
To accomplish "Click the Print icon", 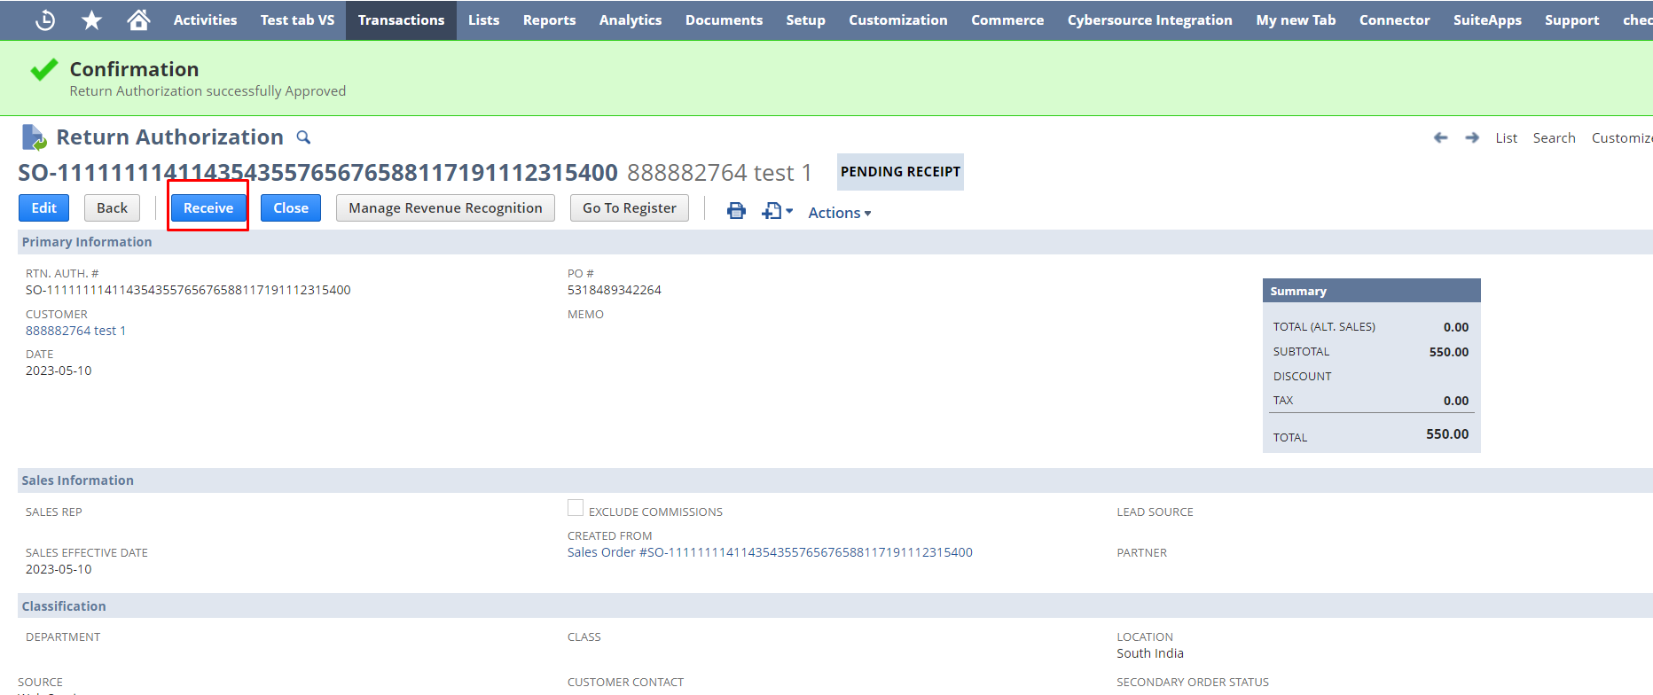I will point(736,211).
